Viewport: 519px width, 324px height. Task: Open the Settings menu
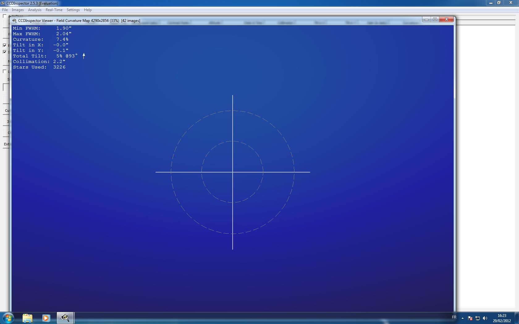[73, 10]
